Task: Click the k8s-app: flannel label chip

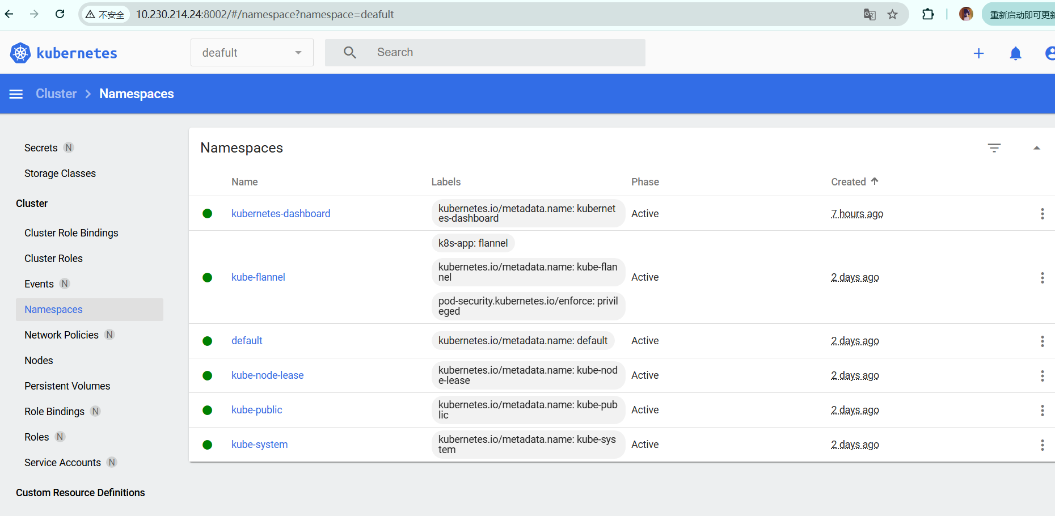Action: click(x=473, y=243)
